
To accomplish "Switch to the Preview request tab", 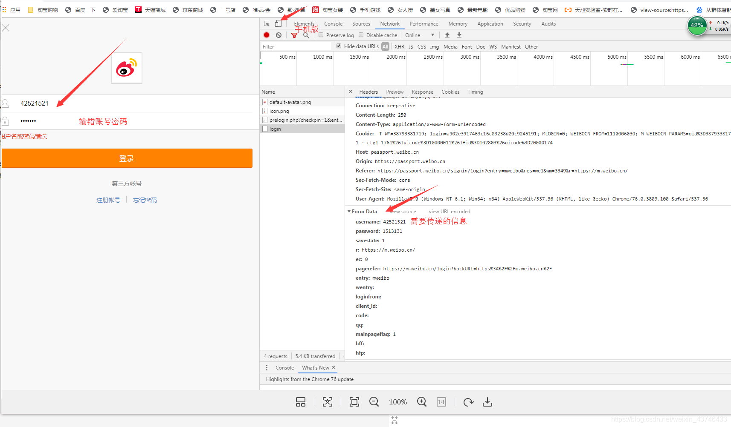I will tap(395, 92).
